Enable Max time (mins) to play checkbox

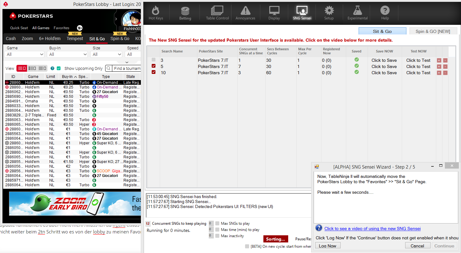pyautogui.click(x=217, y=229)
